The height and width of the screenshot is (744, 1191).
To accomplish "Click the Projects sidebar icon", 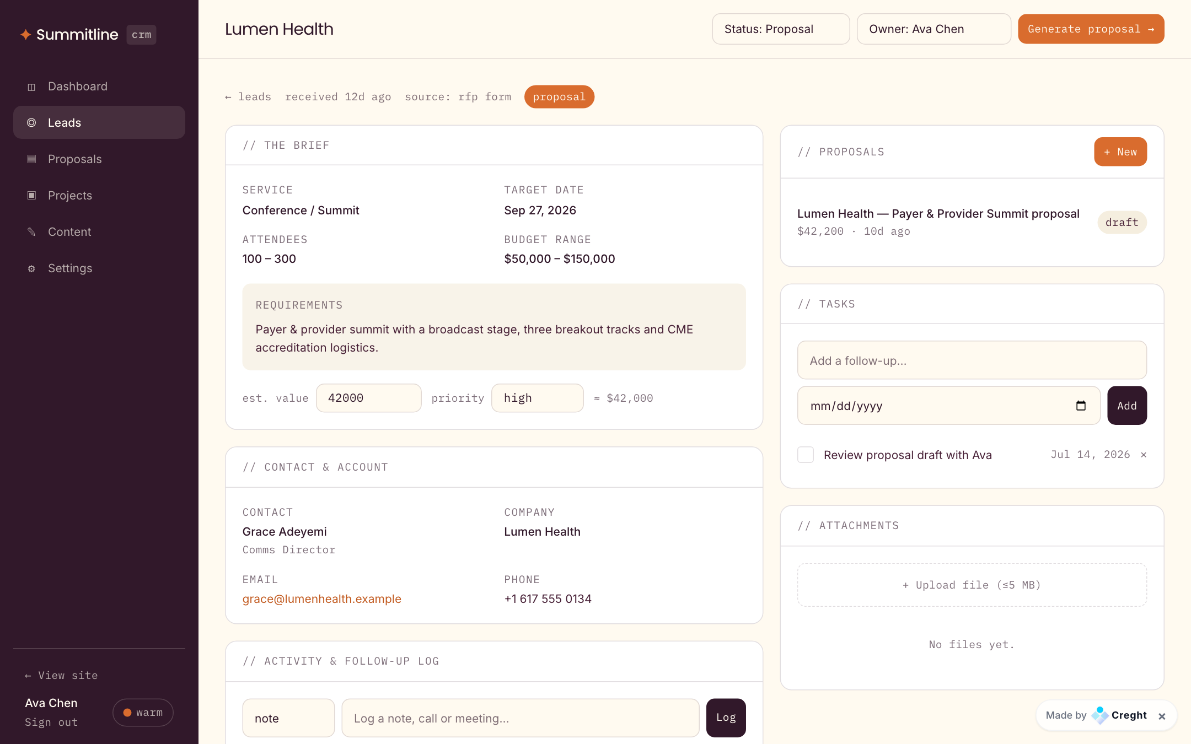I will (31, 195).
